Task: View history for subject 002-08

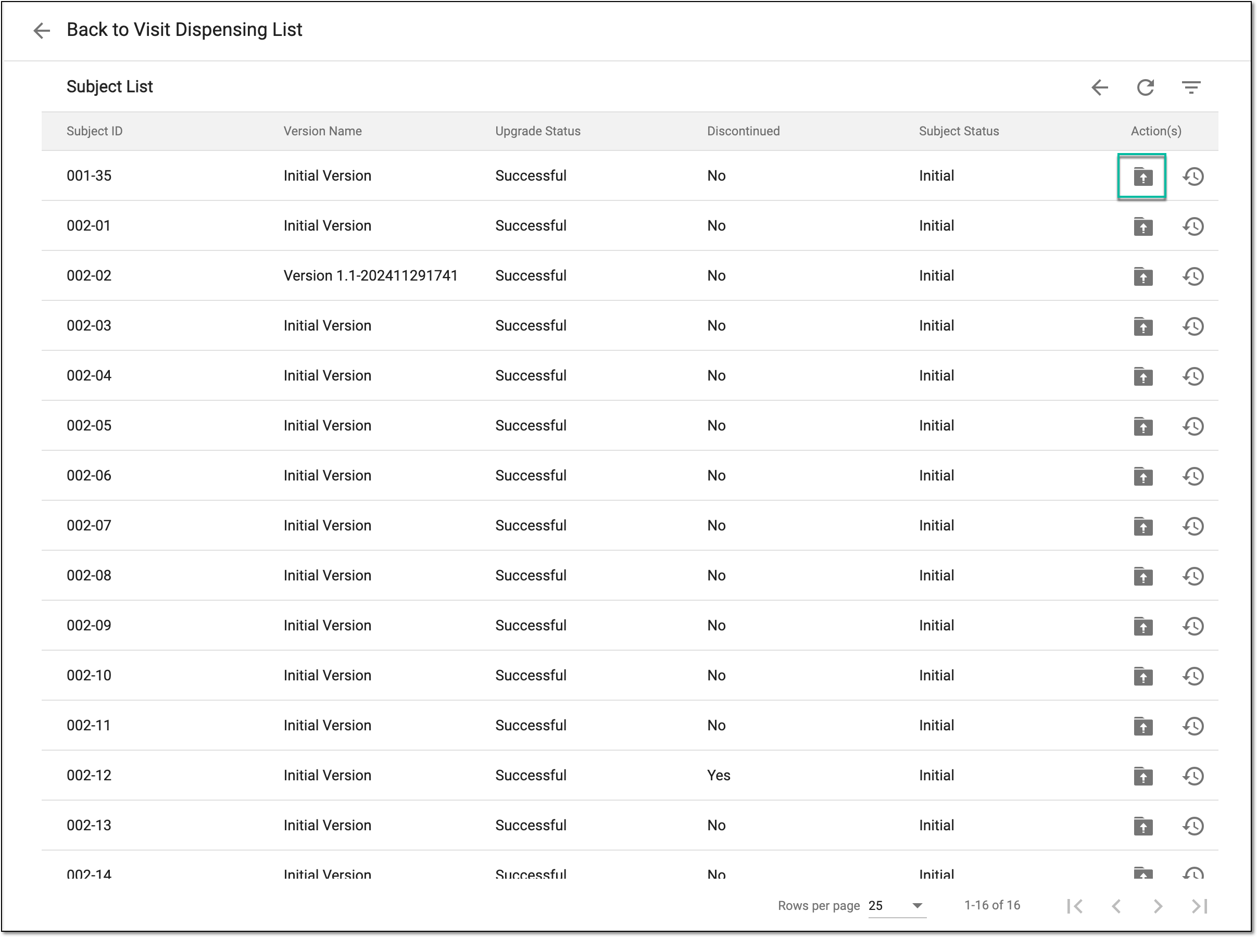Action: click(x=1192, y=576)
